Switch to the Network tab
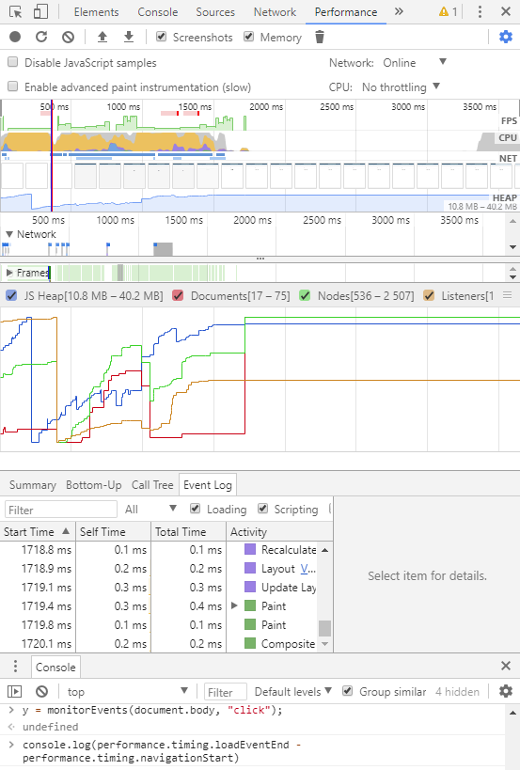520x770 pixels. coord(275,12)
